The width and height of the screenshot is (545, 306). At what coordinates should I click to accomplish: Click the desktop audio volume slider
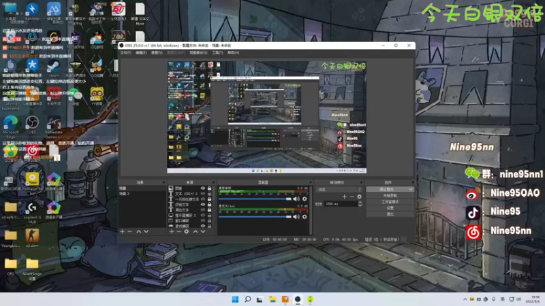(255, 199)
